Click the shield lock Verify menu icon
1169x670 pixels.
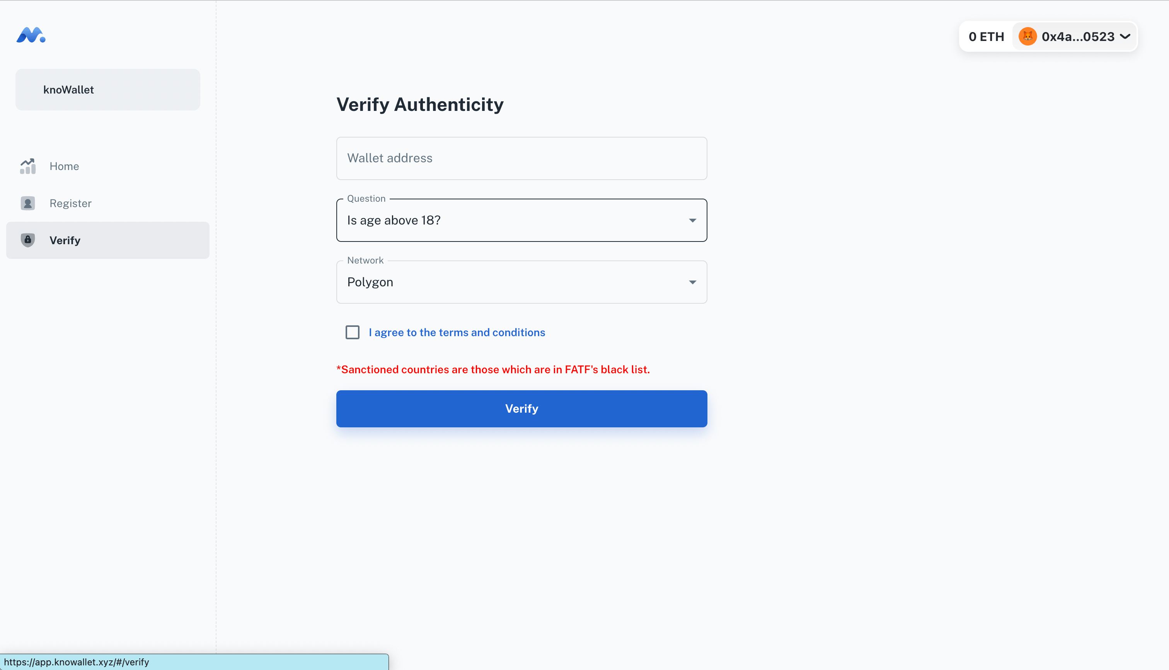(27, 239)
